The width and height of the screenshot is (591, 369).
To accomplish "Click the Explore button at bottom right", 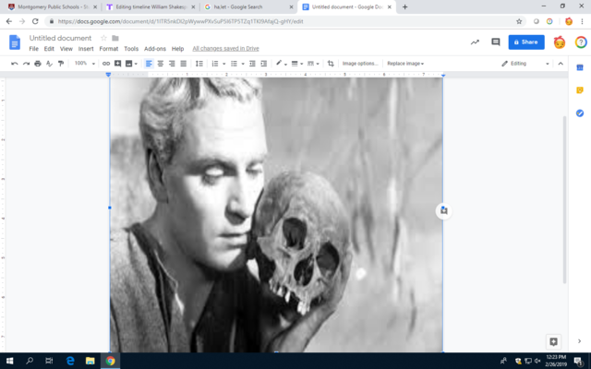I will 553,341.
